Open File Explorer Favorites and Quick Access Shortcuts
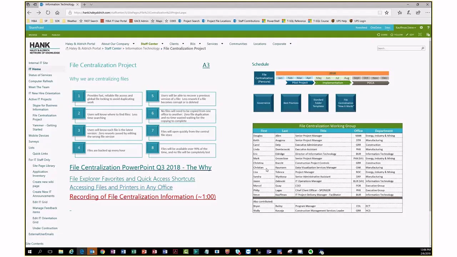The image size is (457, 257). click(132, 179)
